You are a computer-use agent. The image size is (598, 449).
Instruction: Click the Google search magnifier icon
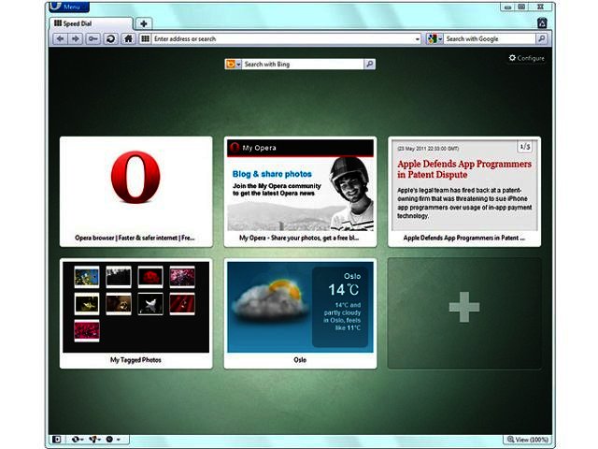[x=541, y=39]
